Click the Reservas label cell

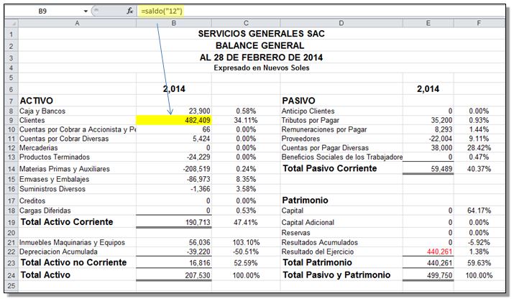pos(295,233)
